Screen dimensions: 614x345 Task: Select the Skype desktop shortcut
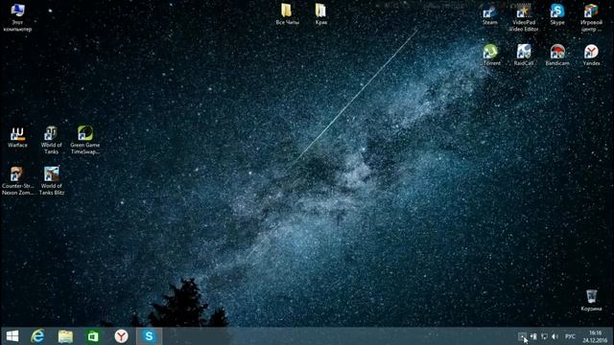tap(556, 15)
